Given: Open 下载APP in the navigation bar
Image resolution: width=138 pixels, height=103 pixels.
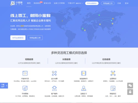Looking at the screenshot, I should pyautogui.click(x=71, y=3).
